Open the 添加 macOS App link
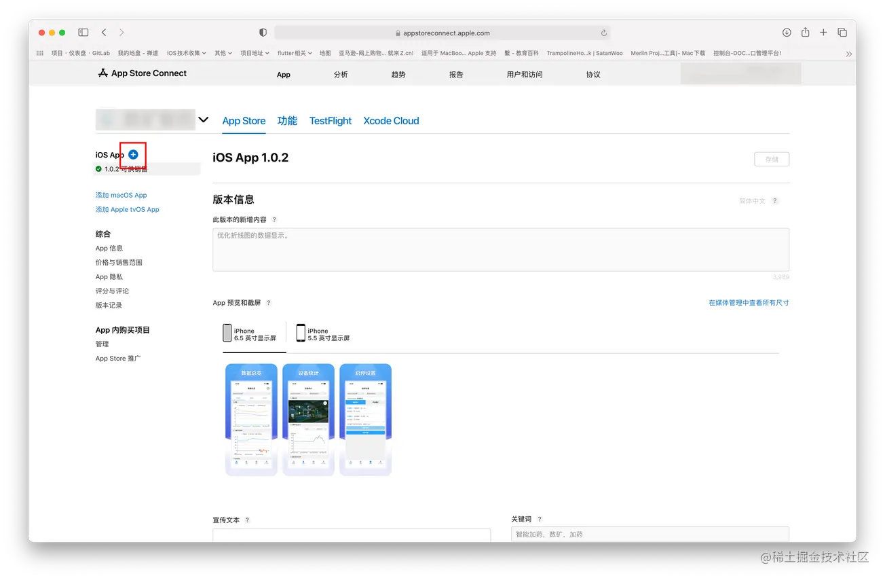Viewport: 885px width, 580px height. pos(121,195)
